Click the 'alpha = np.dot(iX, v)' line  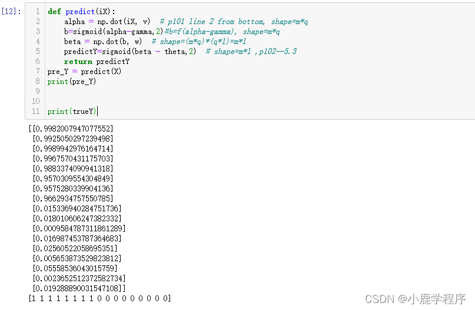[x=107, y=22]
